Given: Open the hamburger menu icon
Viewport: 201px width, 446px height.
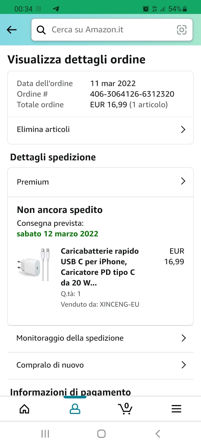Looking at the screenshot, I should point(176,409).
